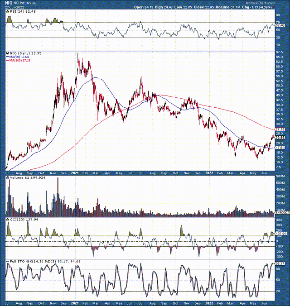
Task: Click the RSI(14) area-chart legend icon
Action: [x=8, y=11]
